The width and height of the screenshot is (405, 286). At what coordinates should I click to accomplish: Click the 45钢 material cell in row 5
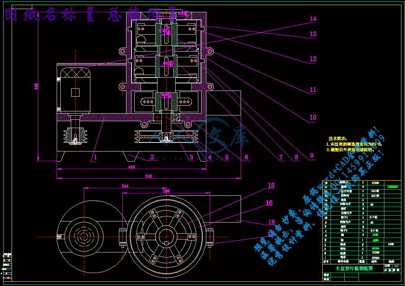pyautogui.click(x=375, y=240)
